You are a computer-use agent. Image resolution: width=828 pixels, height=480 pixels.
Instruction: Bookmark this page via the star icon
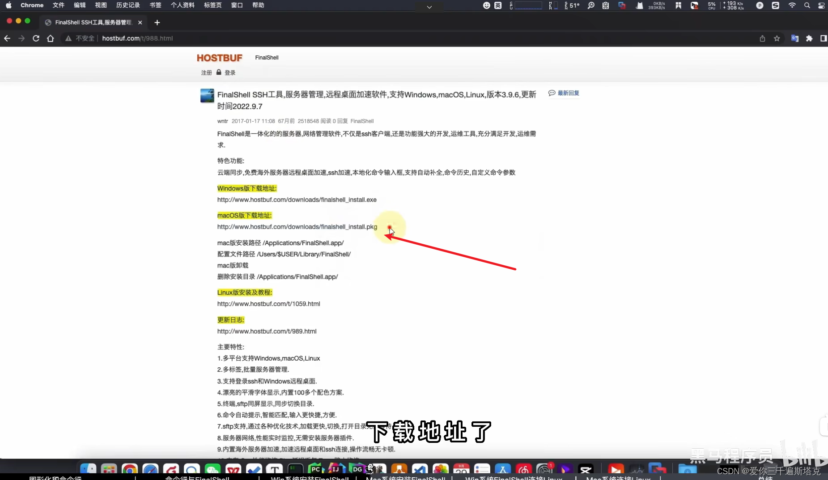(777, 38)
